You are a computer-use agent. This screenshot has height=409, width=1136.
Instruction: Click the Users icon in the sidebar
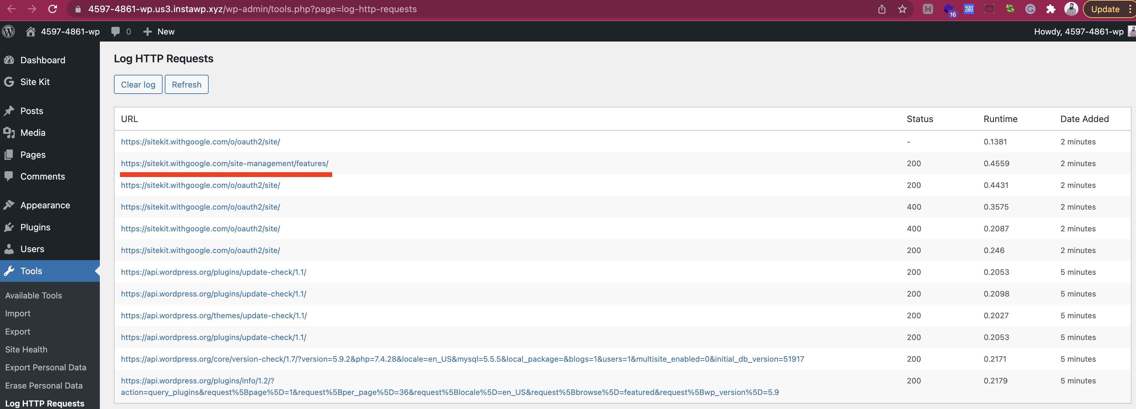coord(9,249)
